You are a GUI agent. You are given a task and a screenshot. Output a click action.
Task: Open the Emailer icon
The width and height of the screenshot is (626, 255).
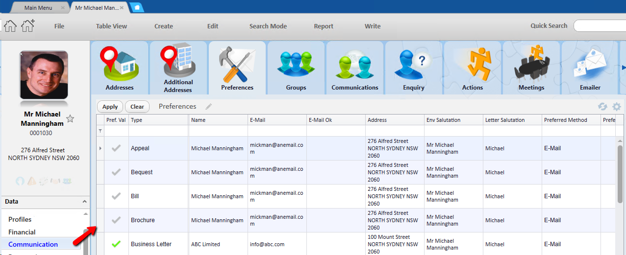click(x=590, y=68)
